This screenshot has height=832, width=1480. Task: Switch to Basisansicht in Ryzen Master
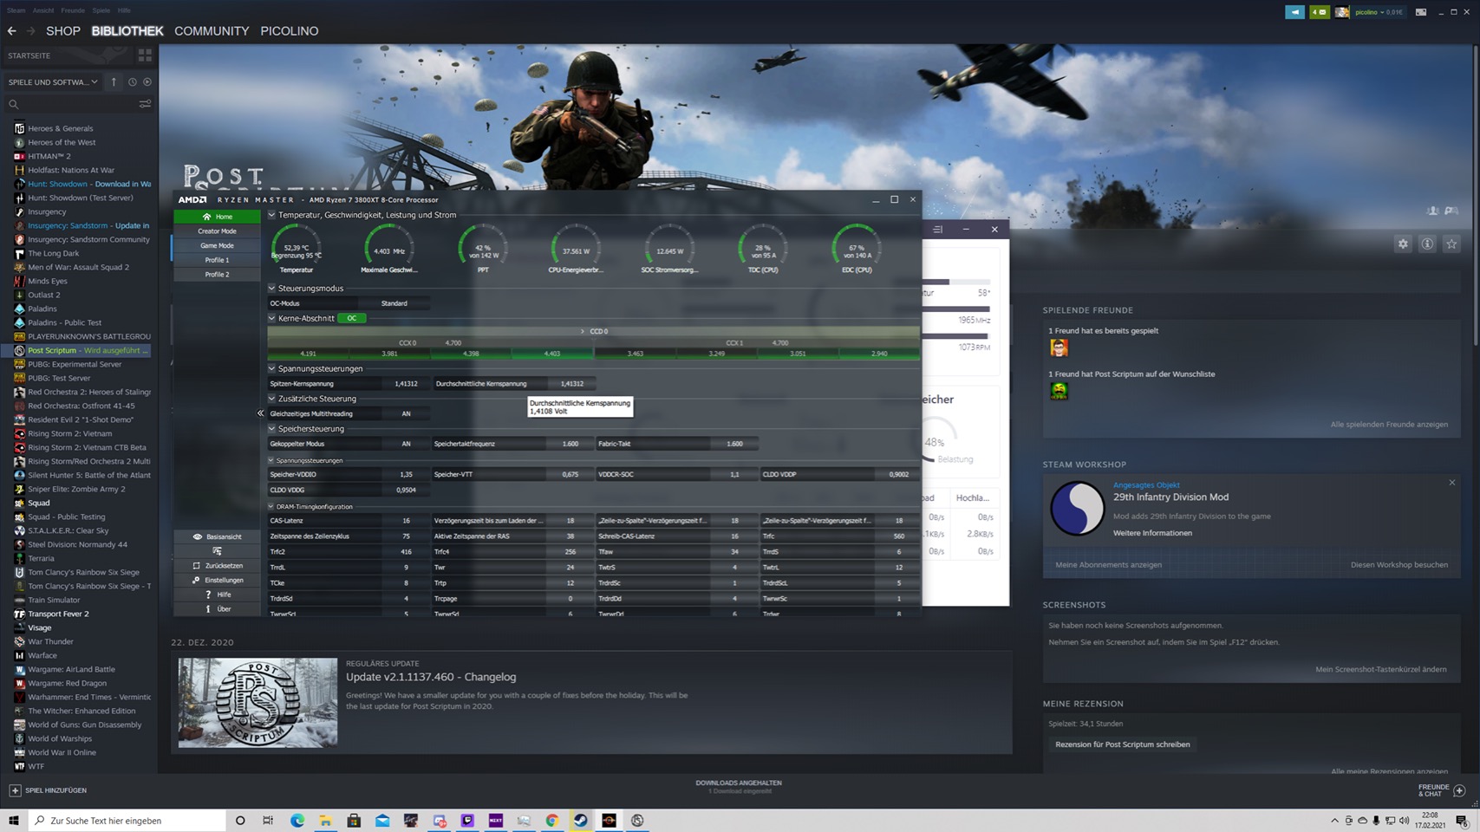coord(217,536)
